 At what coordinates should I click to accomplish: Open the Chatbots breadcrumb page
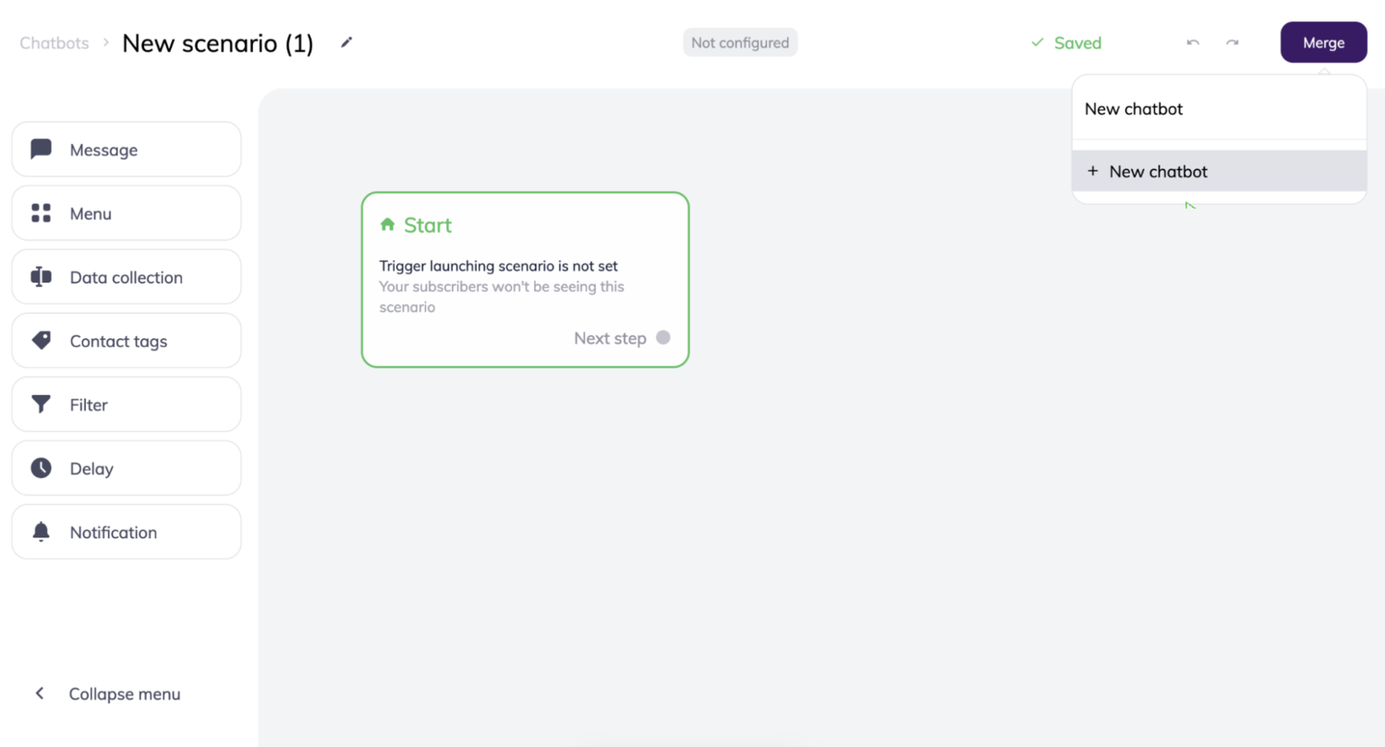(53, 42)
